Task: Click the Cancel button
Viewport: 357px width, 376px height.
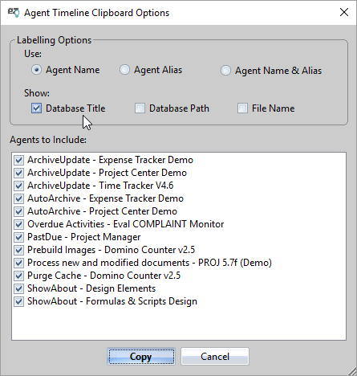Action: (215, 357)
